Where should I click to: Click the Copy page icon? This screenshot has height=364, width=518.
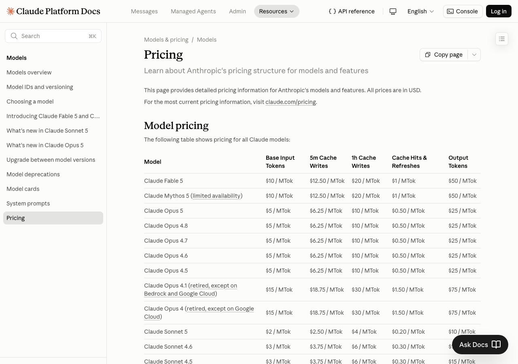click(428, 55)
